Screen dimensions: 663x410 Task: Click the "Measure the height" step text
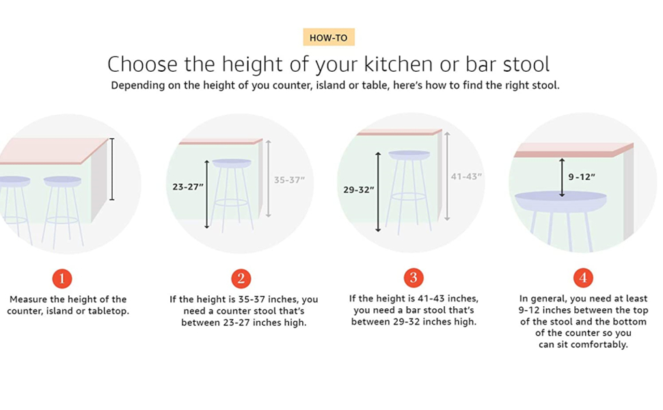pyautogui.click(x=68, y=305)
